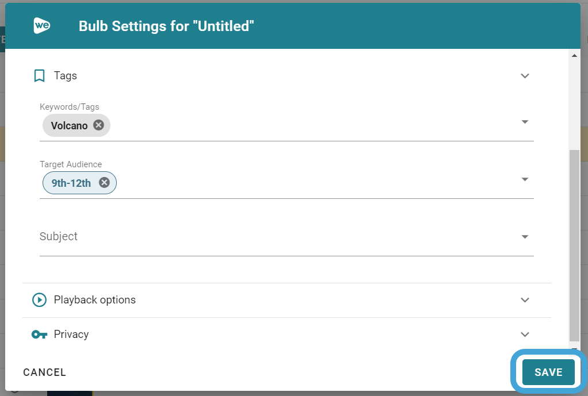
Task: Select the Volcano tag chip
Action: tap(70, 125)
